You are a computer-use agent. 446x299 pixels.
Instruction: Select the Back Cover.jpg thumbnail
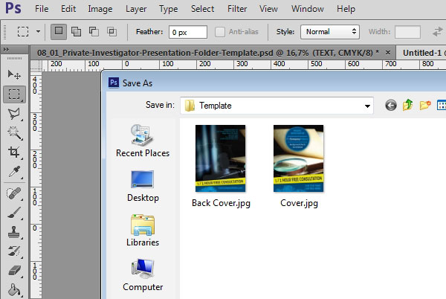(x=221, y=158)
